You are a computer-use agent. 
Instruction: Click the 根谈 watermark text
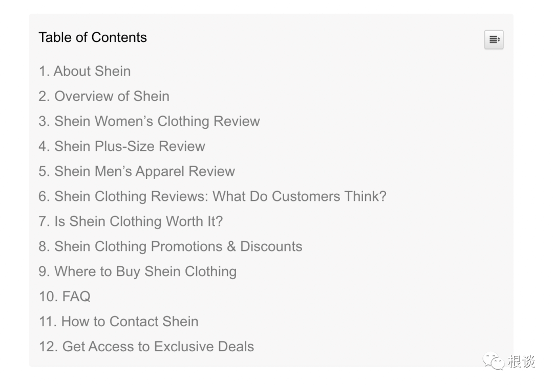pyautogui.click(x=521, y=361)
